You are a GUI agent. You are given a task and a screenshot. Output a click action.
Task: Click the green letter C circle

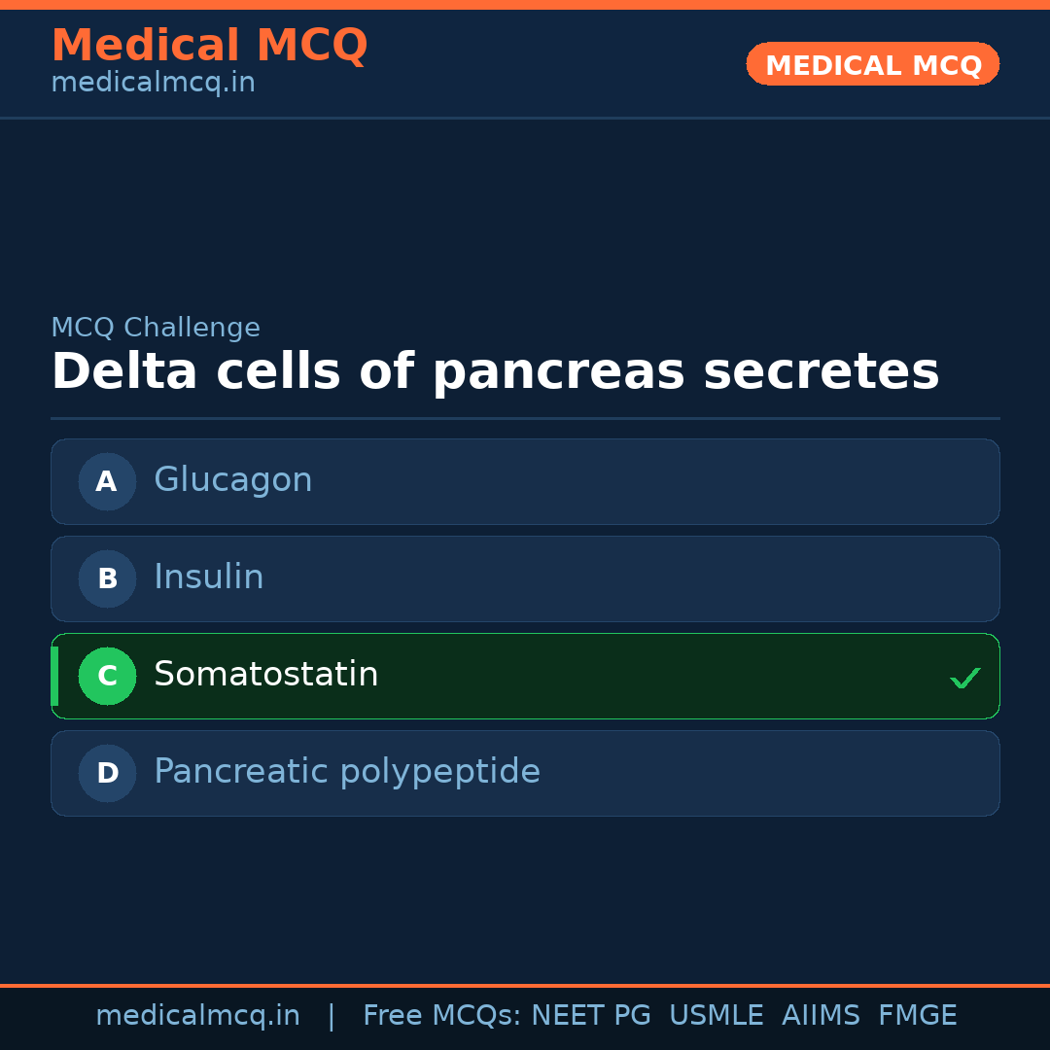click(107, 676)
